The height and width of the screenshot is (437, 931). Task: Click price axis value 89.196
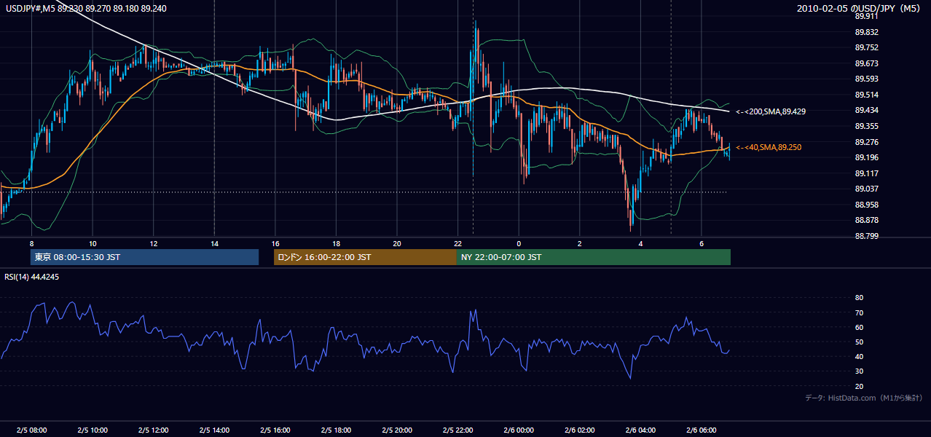[x=866, y=157]
